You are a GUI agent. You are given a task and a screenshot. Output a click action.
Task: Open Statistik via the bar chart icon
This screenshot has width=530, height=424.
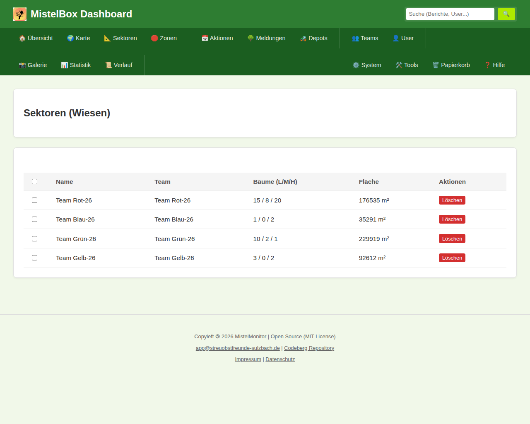click(64, 65)
